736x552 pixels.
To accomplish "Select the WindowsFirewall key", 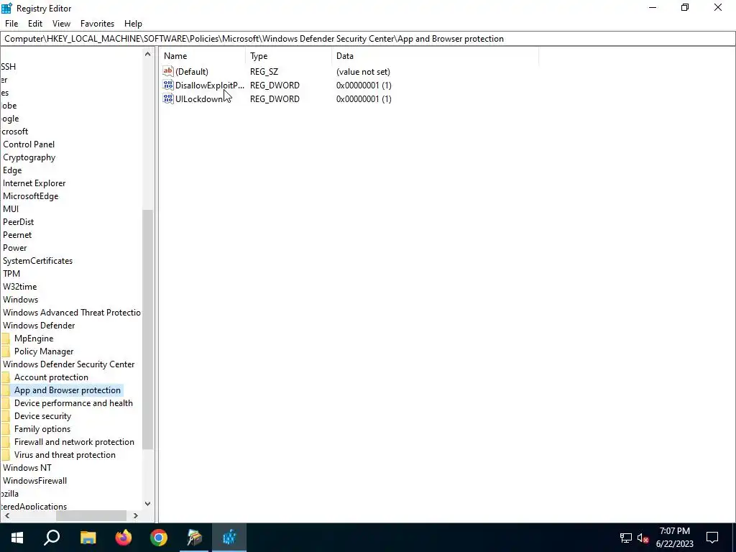I will point(34,481).
